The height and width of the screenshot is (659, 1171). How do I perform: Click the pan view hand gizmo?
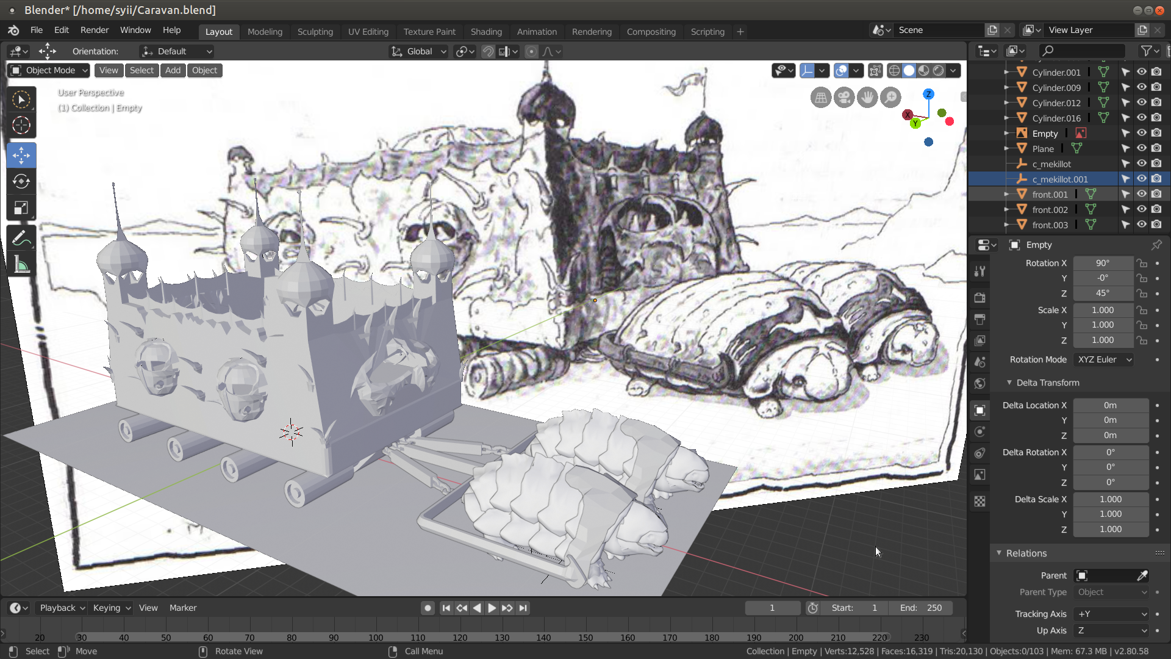pos(867,97)
